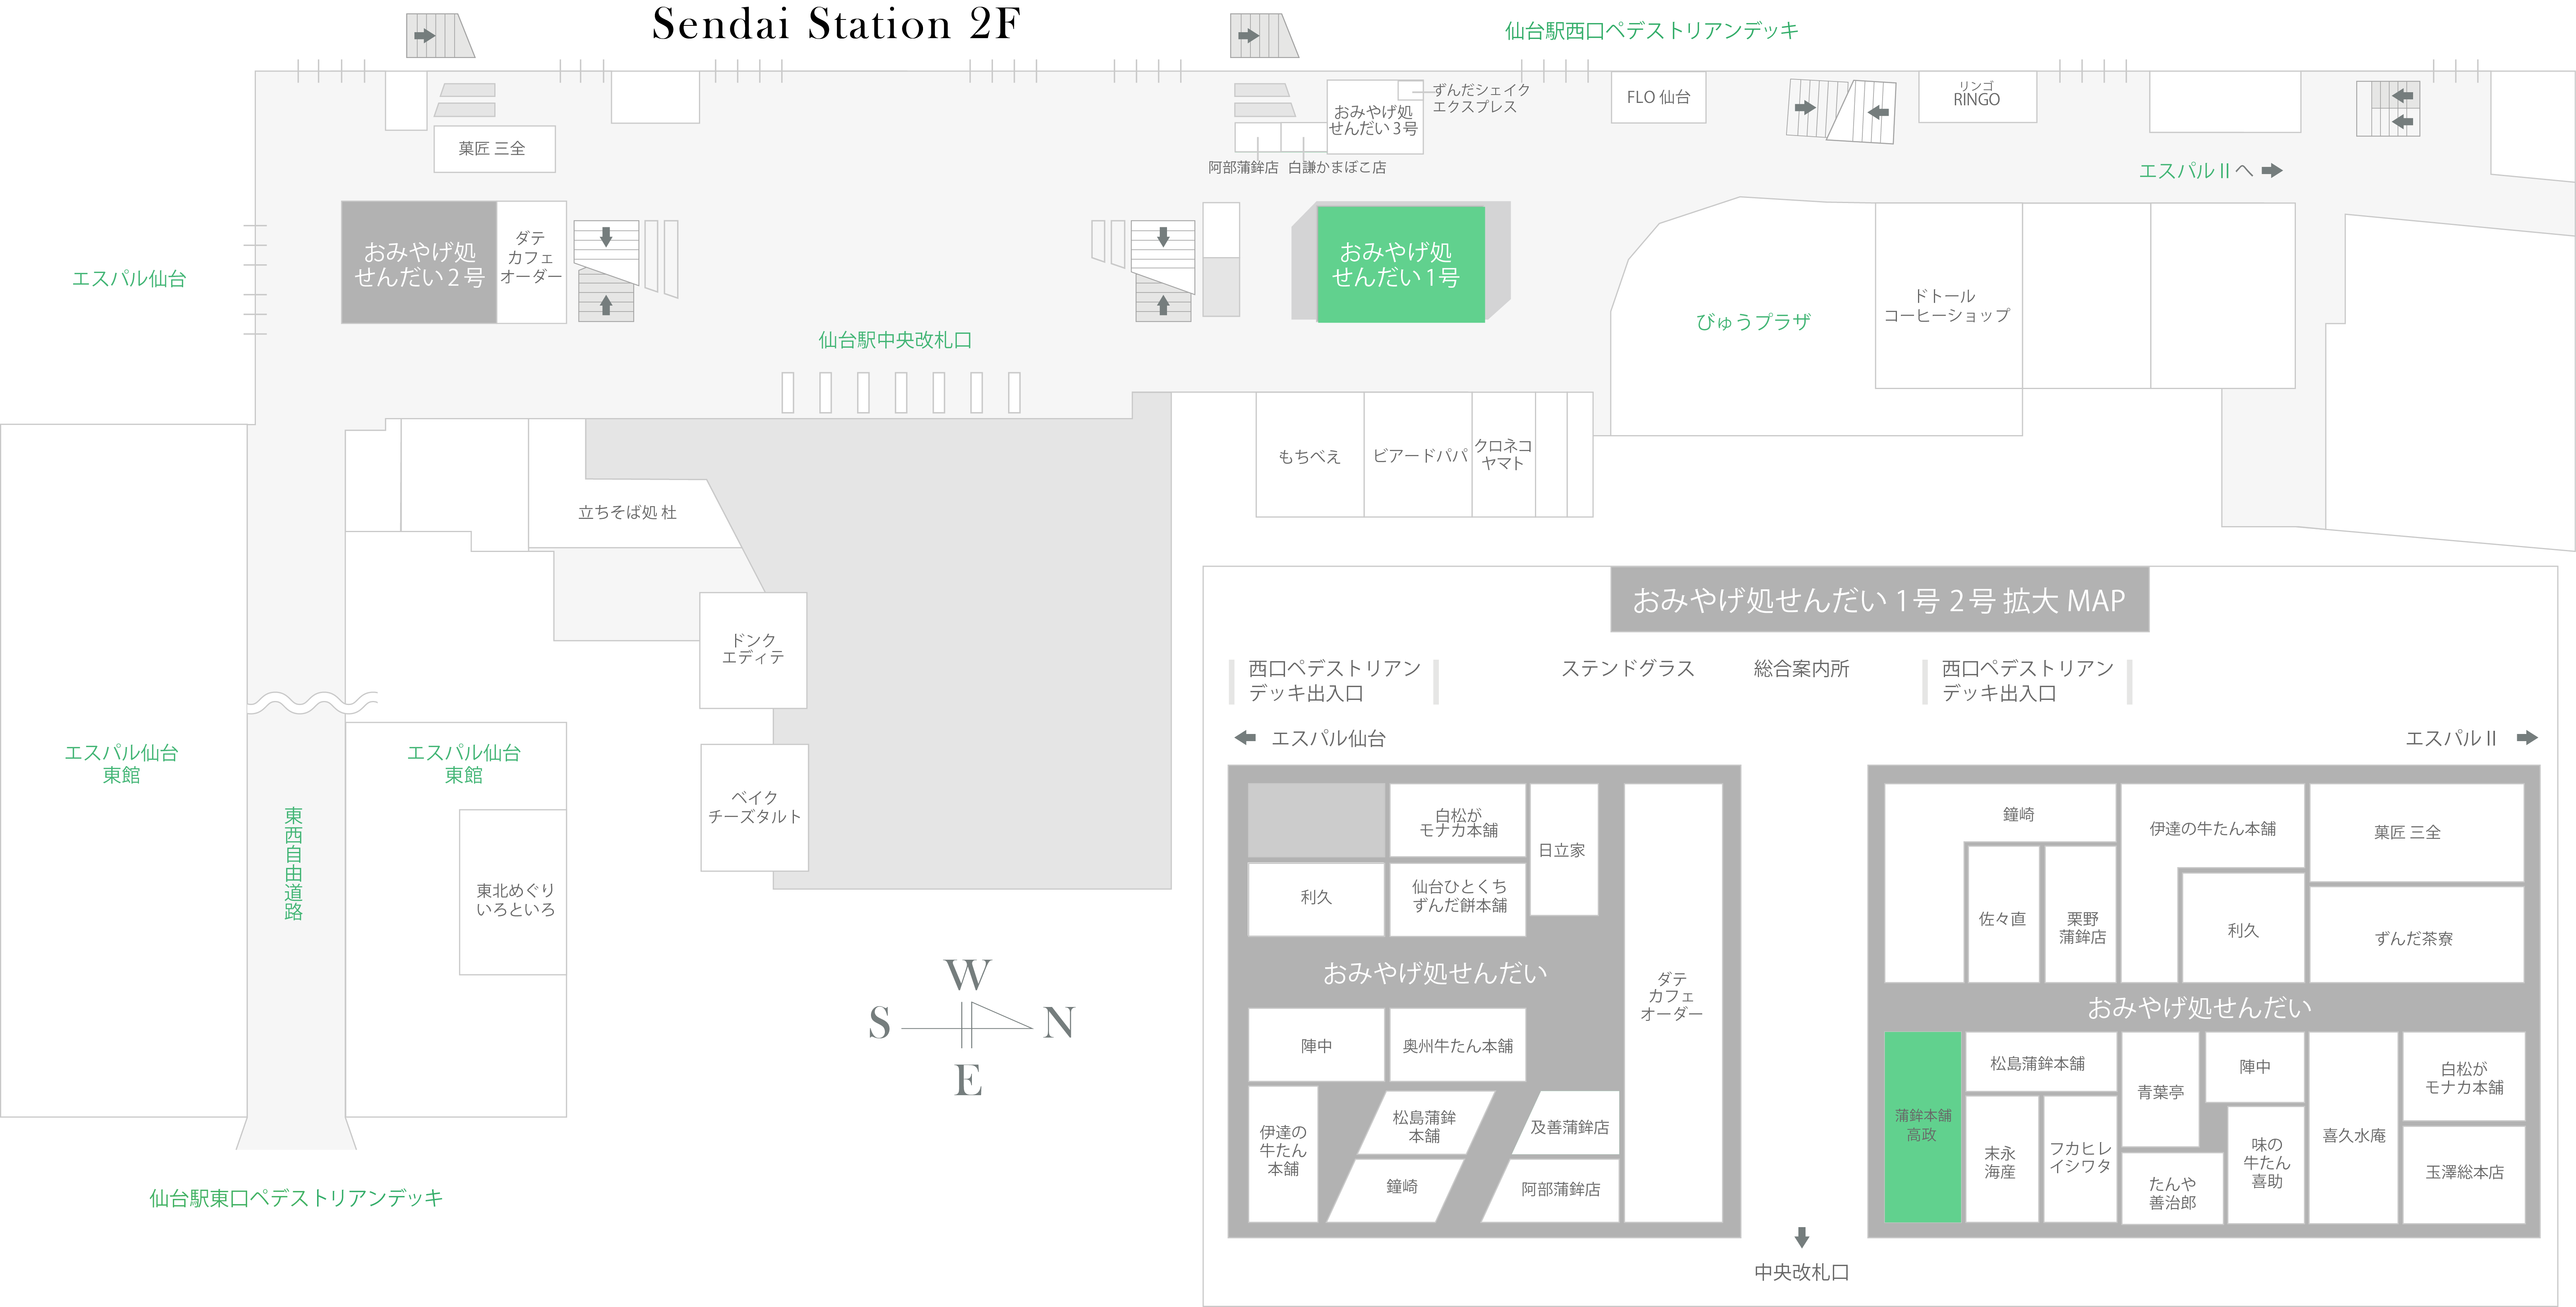
Task: Click the びゅうプラザ label
Action: tap(1753, 322)
